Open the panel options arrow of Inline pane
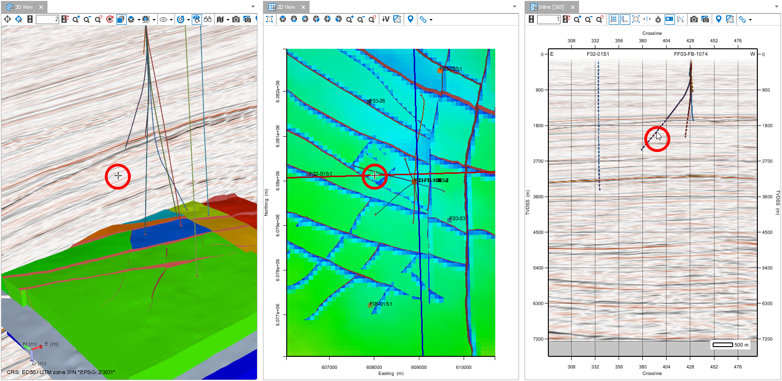 (x=776, y=7)
